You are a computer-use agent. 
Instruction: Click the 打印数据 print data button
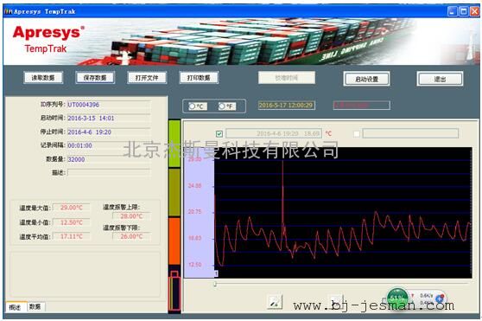click(x=199, y=78)
